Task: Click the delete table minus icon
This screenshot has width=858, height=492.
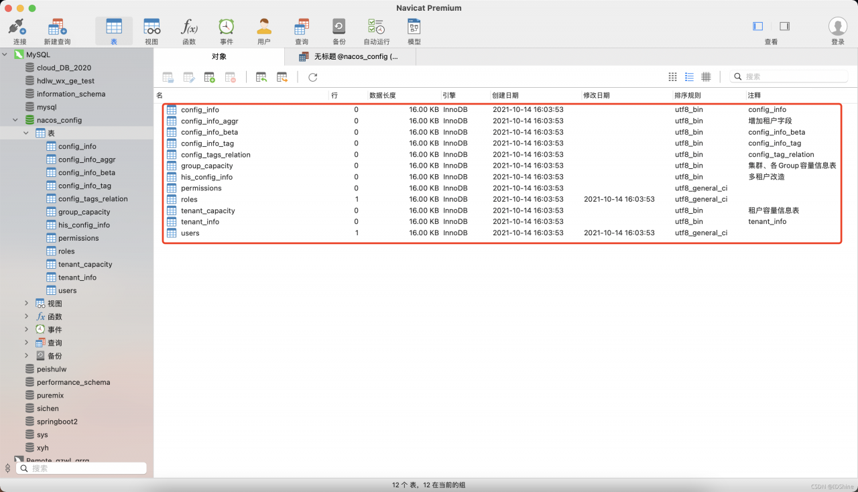Action: 231,77
